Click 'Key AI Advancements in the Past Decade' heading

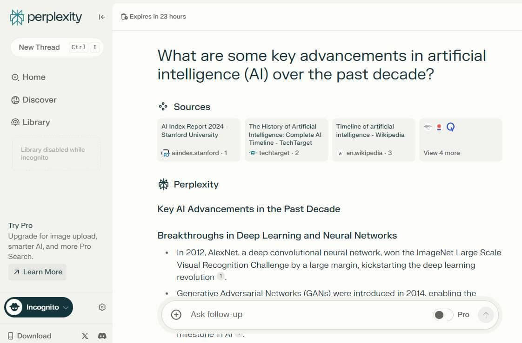pos(249,209)
